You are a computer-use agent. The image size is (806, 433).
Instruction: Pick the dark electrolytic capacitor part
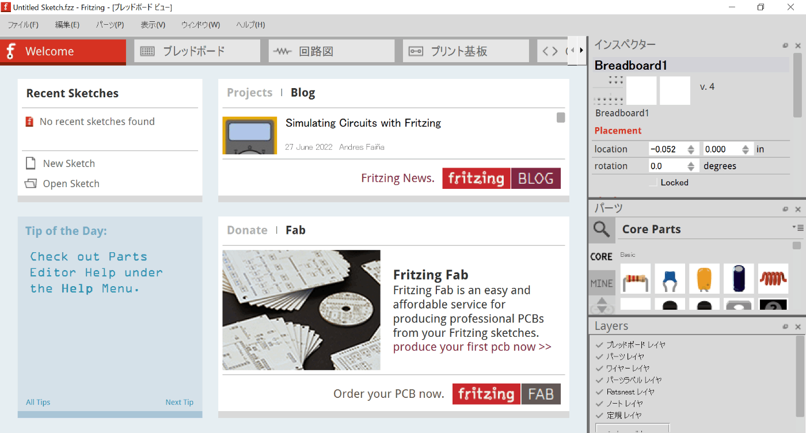point(739,279)
